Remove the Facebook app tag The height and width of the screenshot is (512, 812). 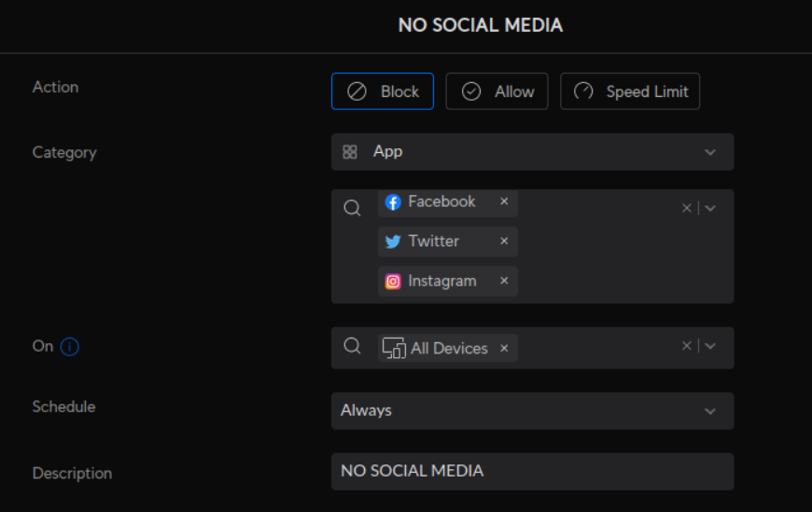pos(504,201)
